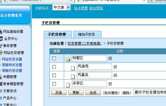166x106 pixels.
Task: Go to 网站栏目设置 submenu link
Action: [x=12, y=59]
